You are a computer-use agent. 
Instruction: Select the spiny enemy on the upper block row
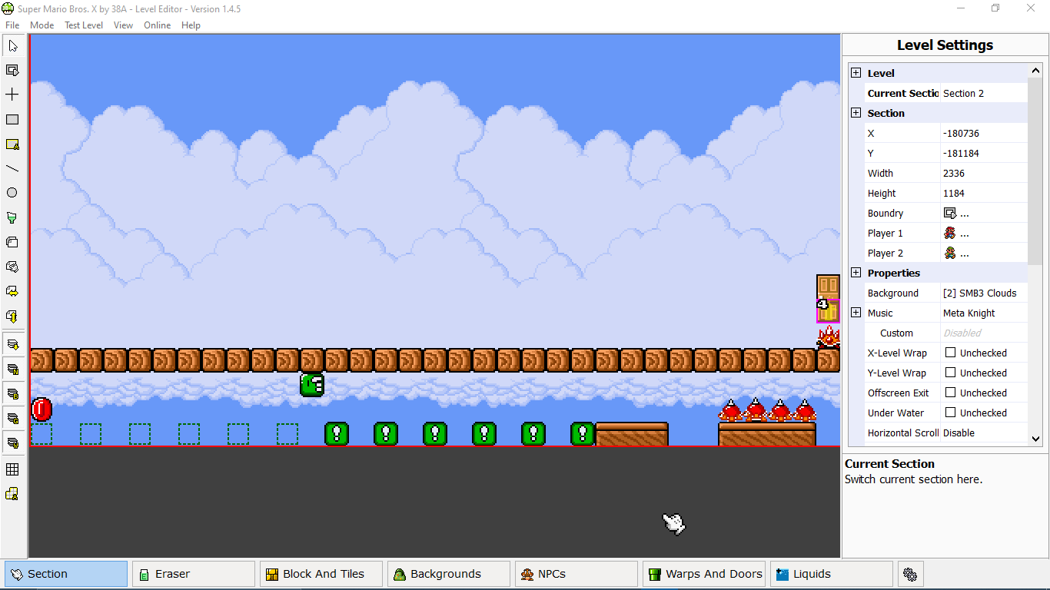coord(828,337)
